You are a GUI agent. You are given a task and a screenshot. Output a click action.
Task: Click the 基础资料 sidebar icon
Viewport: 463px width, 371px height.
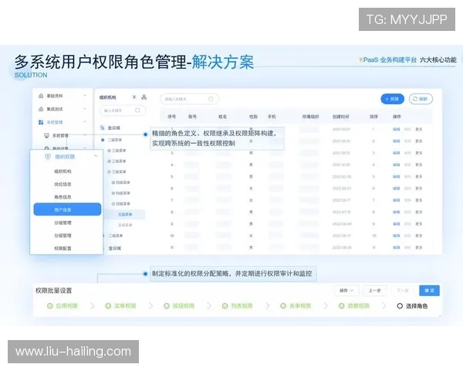coord(41,96)
